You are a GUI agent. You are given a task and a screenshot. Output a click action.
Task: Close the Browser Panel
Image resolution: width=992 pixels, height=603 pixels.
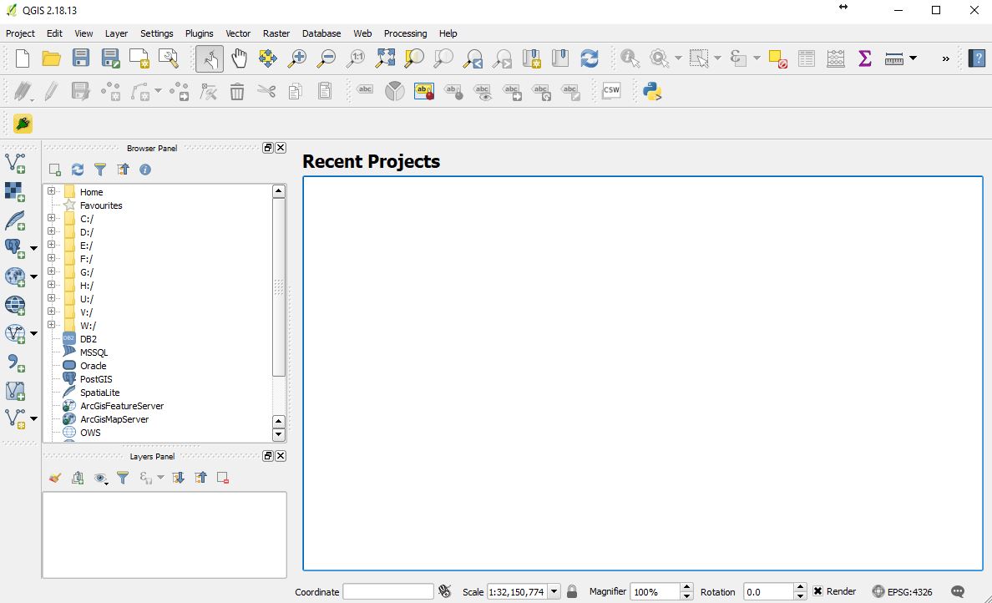[x=281, y=148]
